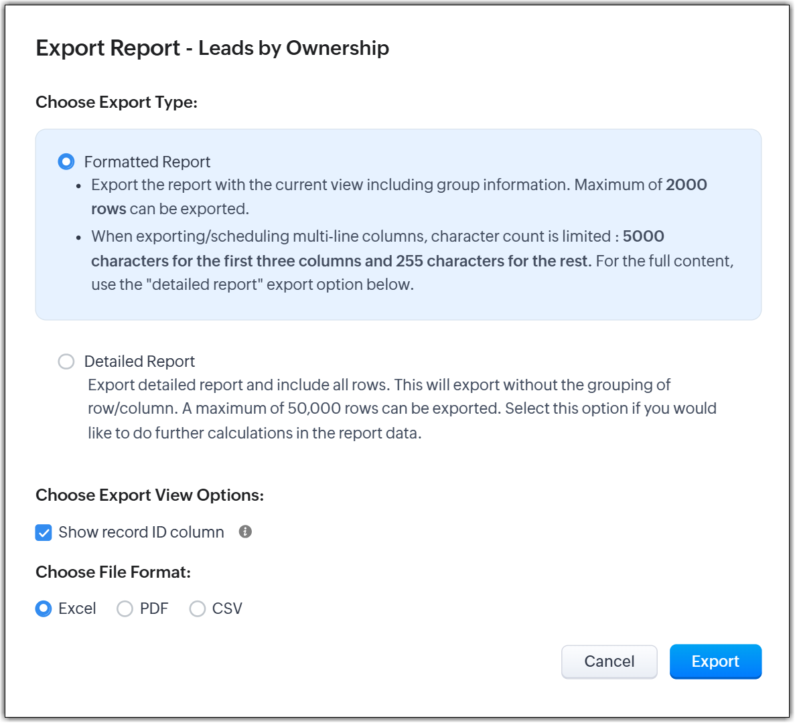Select the Detailed Report radio button
795x723 pixels.
point(66,361)
